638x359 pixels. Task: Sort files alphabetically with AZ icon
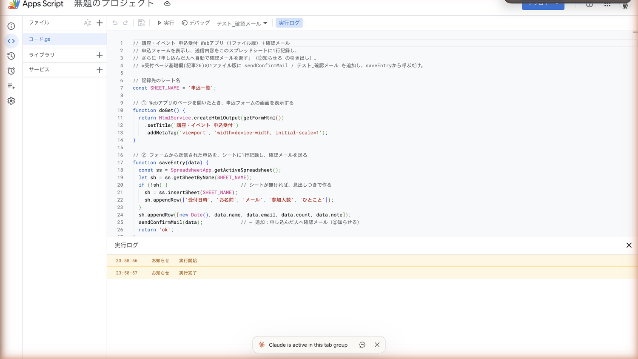tap(87, 23)
